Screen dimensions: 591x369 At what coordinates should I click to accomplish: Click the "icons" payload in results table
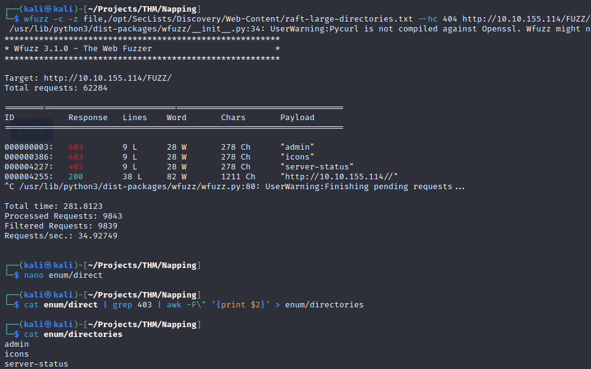click(297, 157)
